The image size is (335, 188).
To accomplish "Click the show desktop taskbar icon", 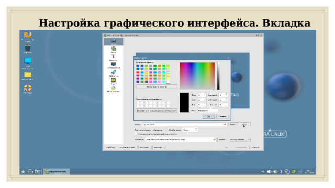I will tap(30, 171).
